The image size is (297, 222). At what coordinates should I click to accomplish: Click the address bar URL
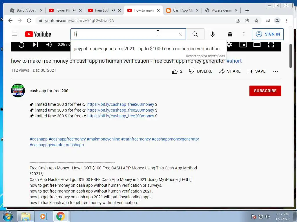79,21
